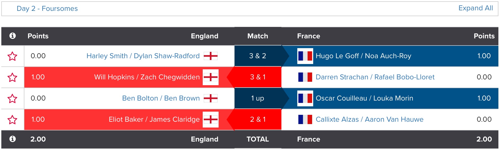This screenshot has width=500, height=150.
Task: Click England flag beside Will Hopkins pairing
Action: pyautogui.click(x=211, y=77)
